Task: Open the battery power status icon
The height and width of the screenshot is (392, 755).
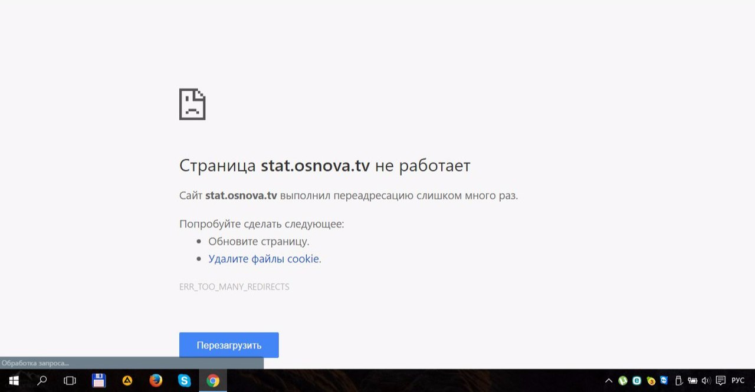Action: [x=692, y=381]
